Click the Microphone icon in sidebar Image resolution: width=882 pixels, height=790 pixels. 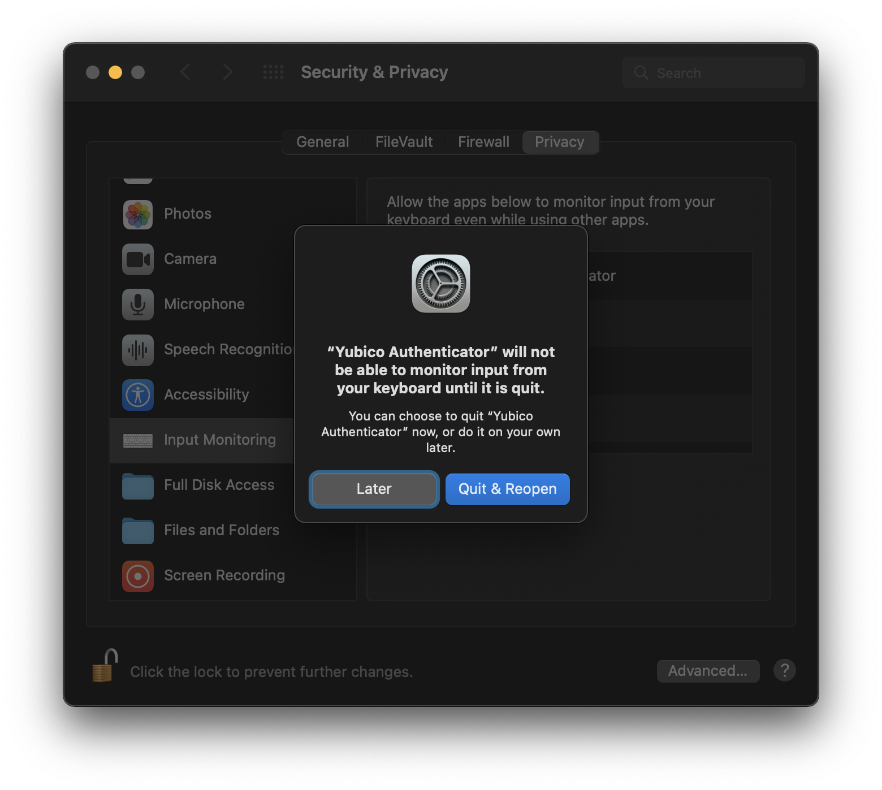(x=137, y=304)
